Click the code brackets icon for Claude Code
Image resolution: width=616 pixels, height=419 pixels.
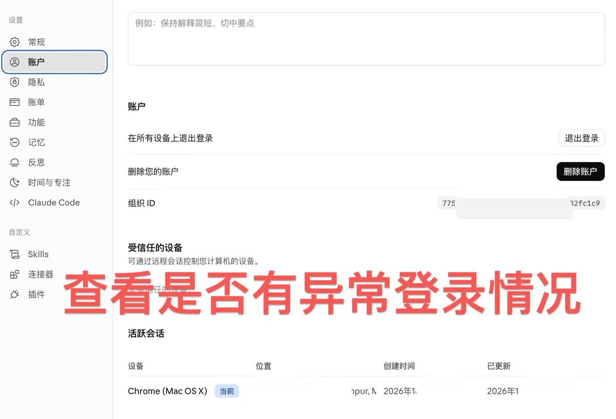point(14,203)
